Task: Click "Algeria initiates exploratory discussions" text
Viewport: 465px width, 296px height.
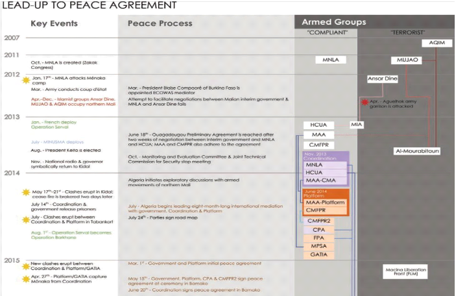Action: (x=184, y=182)
